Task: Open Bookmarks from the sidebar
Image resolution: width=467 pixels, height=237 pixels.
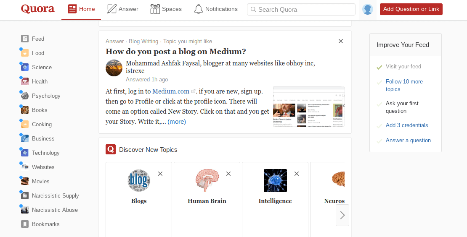Action: pos(45,224)
